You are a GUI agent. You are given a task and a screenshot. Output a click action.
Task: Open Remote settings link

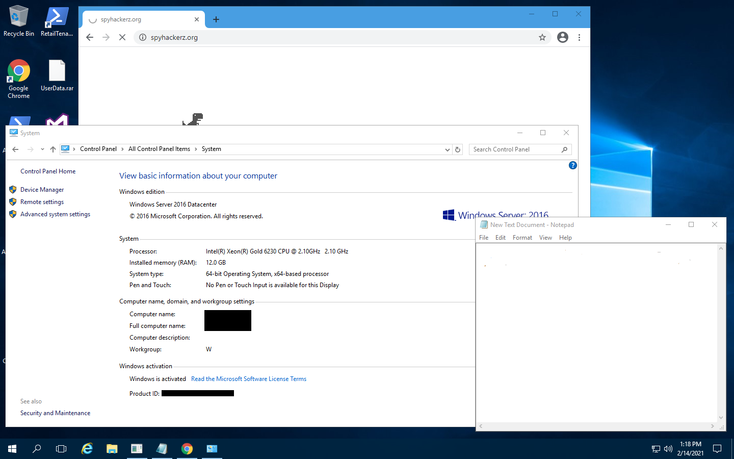42,202
